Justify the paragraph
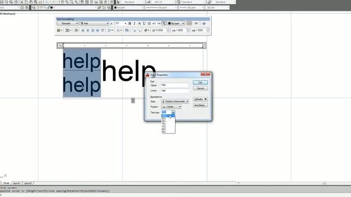This screenshot has height=197, width=351. 98,31
